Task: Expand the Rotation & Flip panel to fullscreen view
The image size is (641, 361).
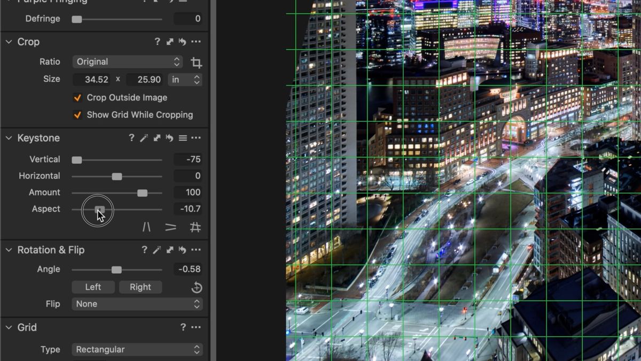Action: click(x=169, y=250)
